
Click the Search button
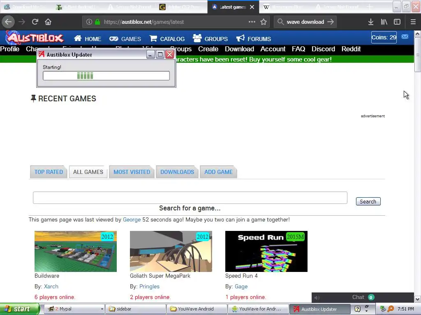(368, 201)
